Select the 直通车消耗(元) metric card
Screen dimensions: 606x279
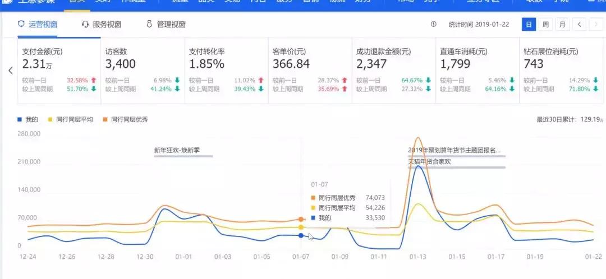click(x=478, y=71)
